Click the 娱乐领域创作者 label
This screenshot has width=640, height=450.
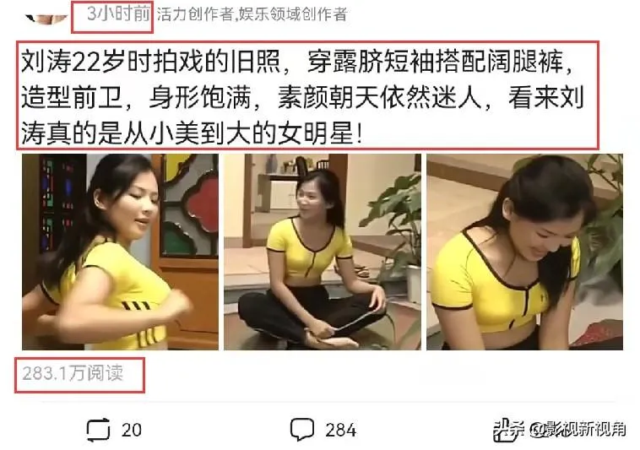293,14
